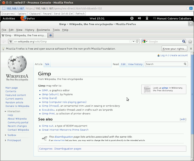This screenshot has width=194, height=161.
Task: Click the Wikipedia W site identity icon in the address bar
Action: (11, 41)
